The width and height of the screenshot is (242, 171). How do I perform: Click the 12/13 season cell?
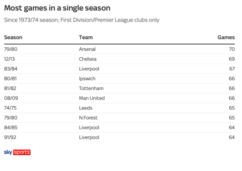[x=9, y=59]
